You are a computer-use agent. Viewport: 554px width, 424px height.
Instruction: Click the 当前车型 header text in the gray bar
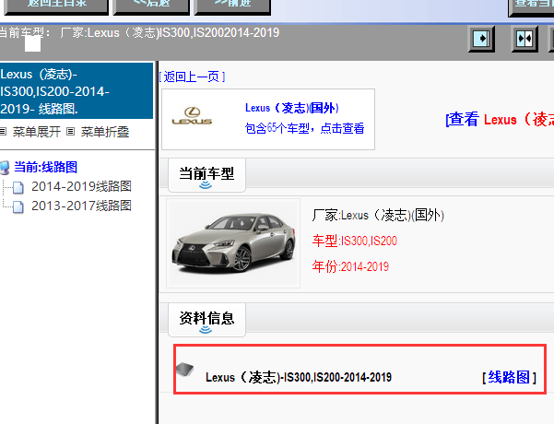139,33
